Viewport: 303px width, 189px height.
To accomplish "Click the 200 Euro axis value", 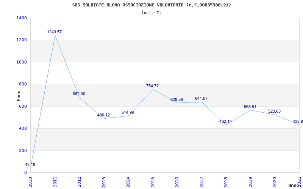I will coord(23,150).
